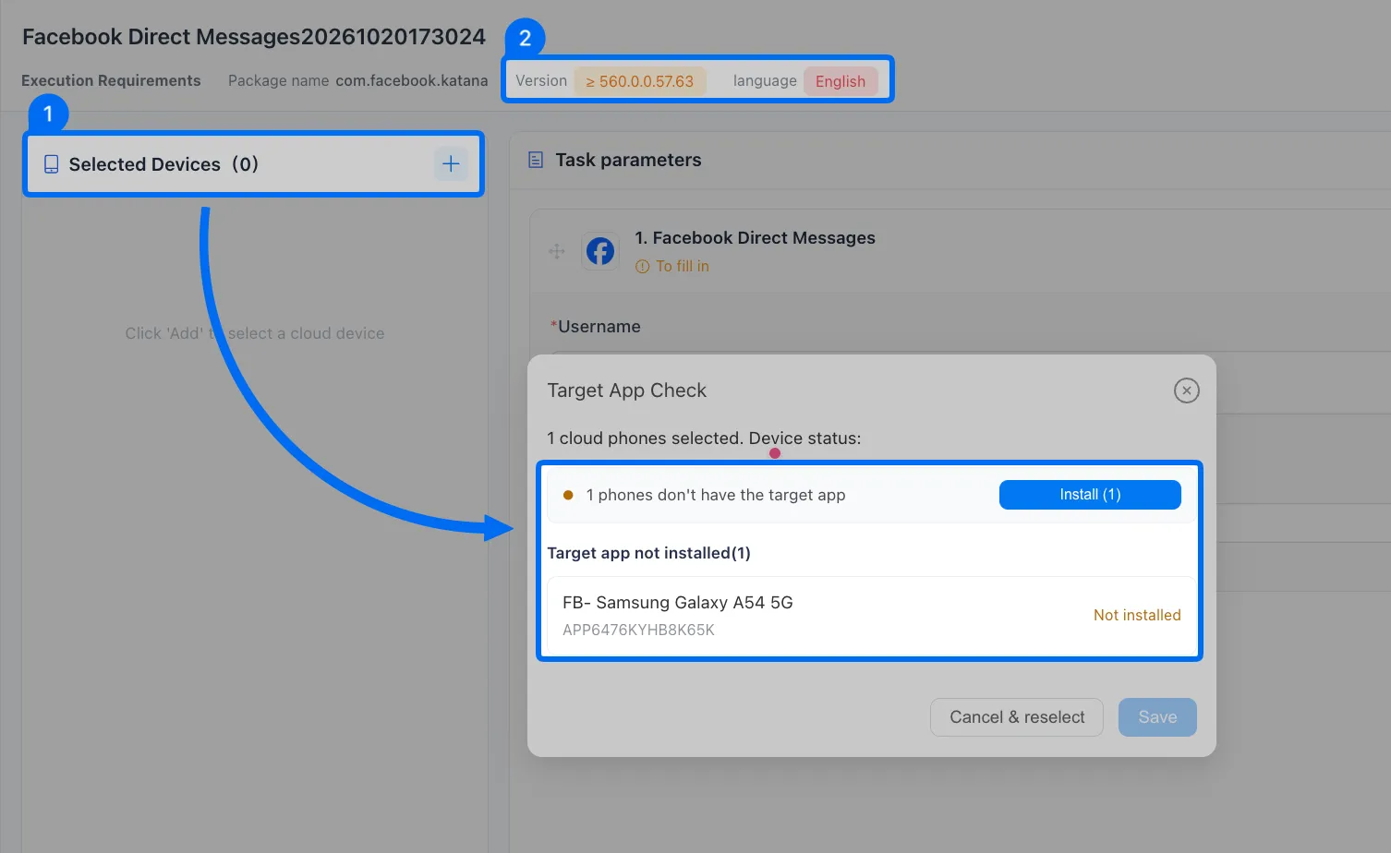The width and height of the screenshot is (1391, 853).
Task: Click 'Execution Requirements' label
Action: click(x=111, y=80)
